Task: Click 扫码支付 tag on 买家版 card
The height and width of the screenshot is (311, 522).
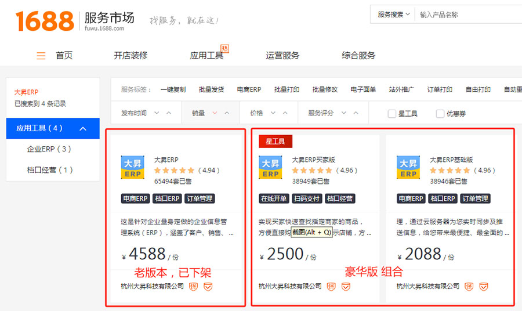Action: click(x=307, y=199)
